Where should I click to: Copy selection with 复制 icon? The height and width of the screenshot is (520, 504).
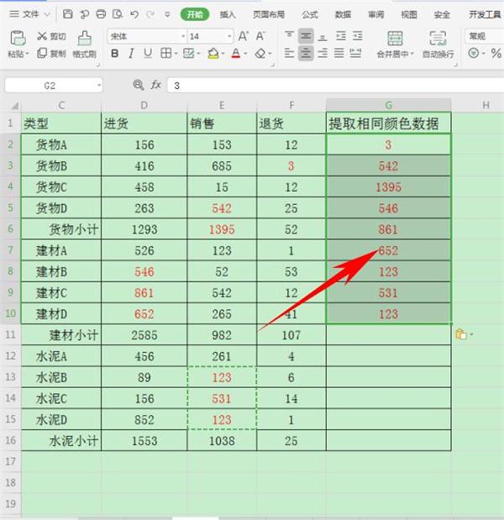[42, 53]
